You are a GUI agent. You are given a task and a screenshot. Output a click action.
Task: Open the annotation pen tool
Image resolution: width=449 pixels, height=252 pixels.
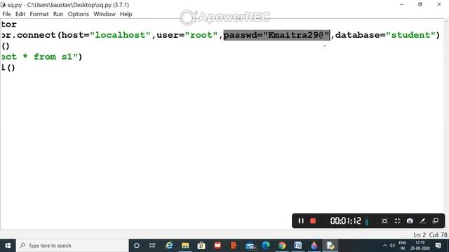pyautogui.click(x=422, y=221)
